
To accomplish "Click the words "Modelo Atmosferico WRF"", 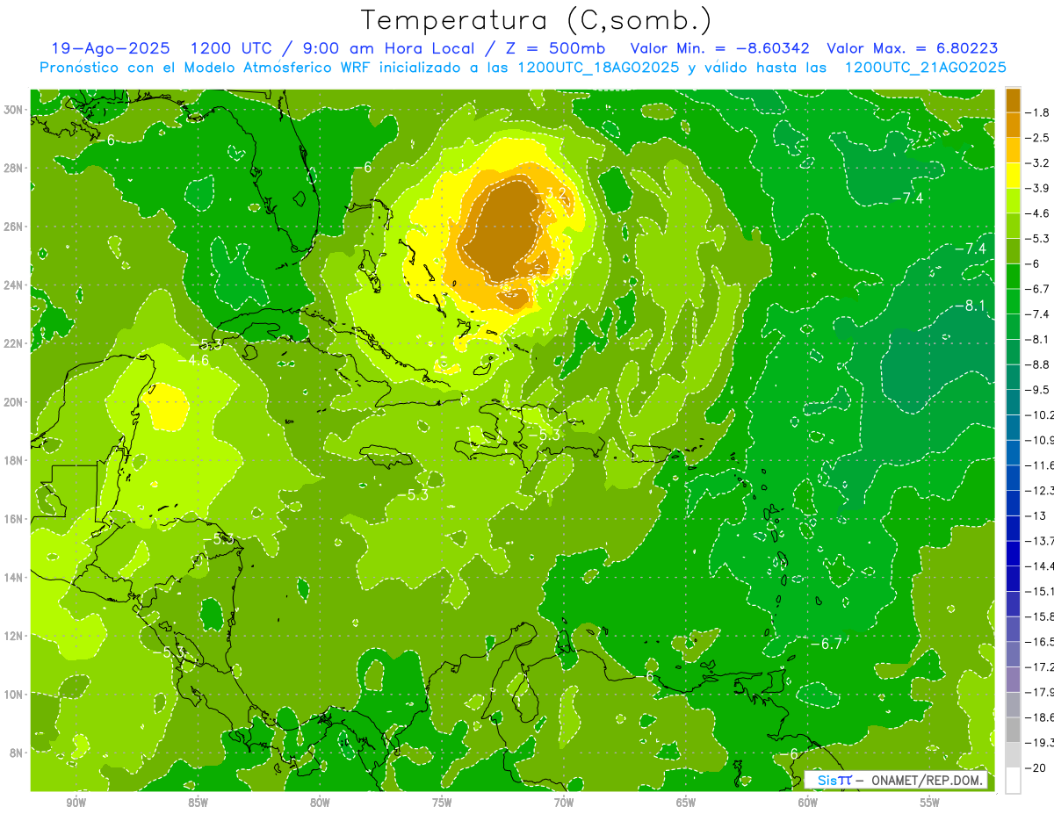I will pyautogui.click(x=277, y=68).
